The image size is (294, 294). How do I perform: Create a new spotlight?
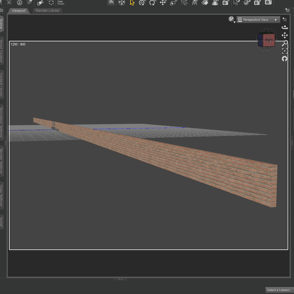(x=29, y=2)
